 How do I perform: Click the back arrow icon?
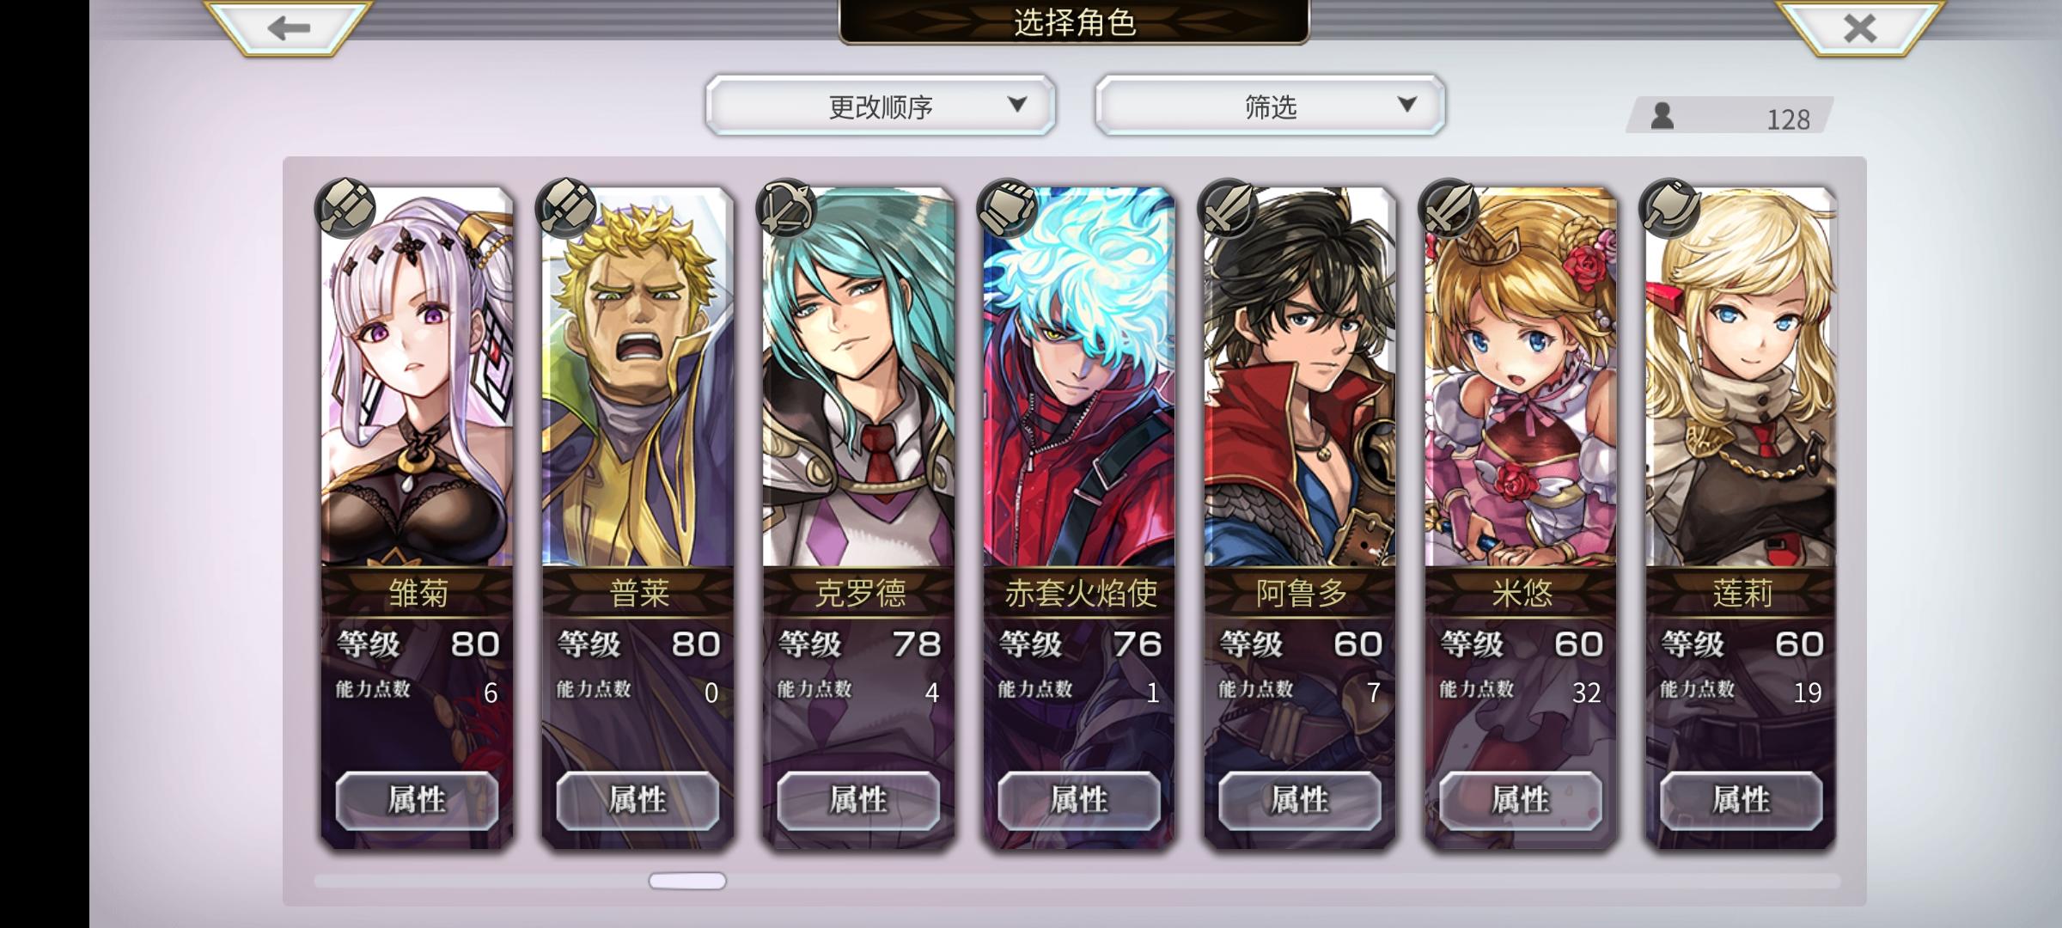288,28
